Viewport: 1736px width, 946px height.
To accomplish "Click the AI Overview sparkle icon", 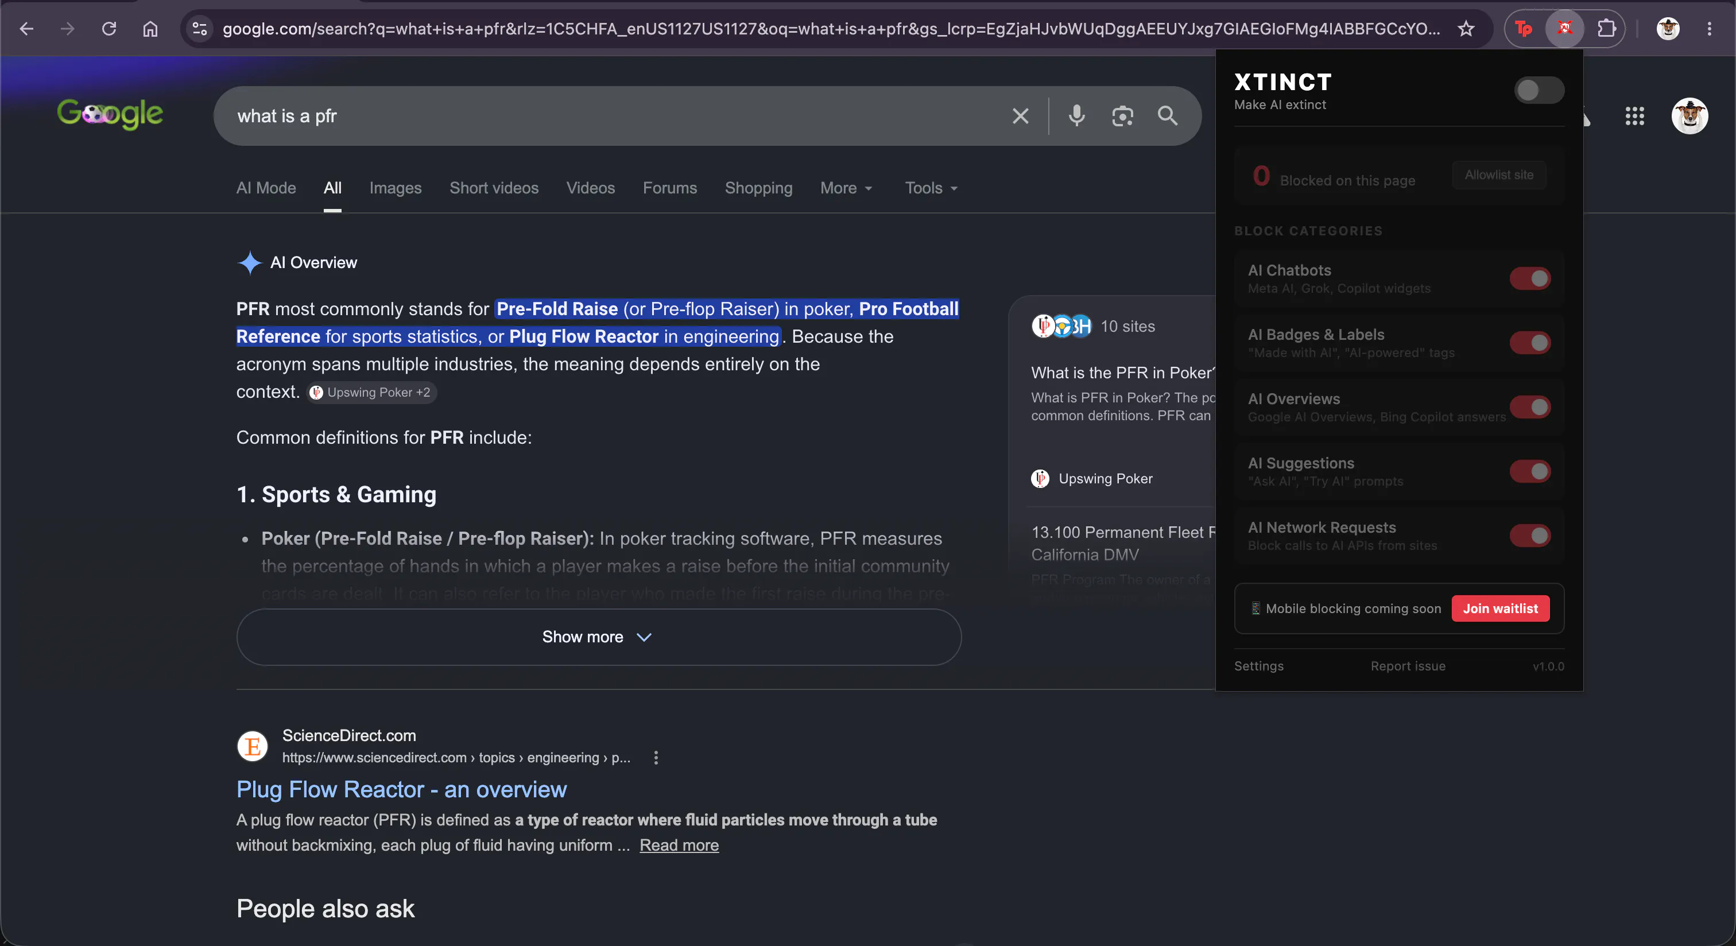I will [x=249, y=263].
